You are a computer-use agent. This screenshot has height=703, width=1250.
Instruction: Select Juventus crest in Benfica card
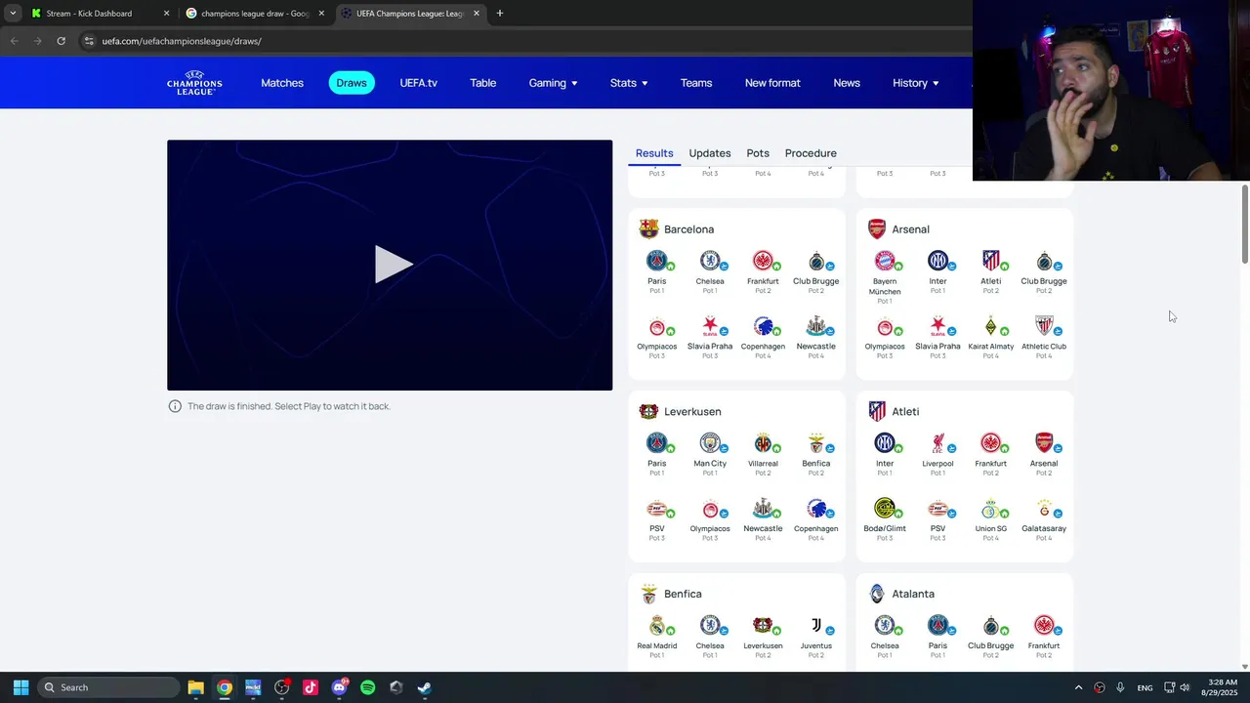[815, 626]
